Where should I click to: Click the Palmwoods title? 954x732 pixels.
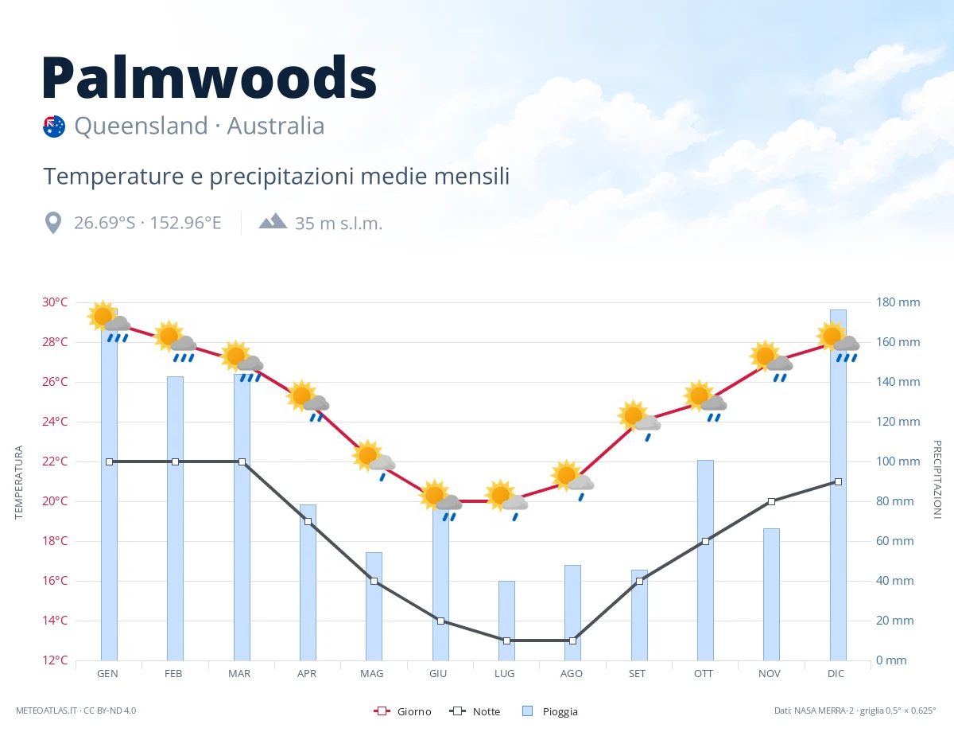coord(209,77)
